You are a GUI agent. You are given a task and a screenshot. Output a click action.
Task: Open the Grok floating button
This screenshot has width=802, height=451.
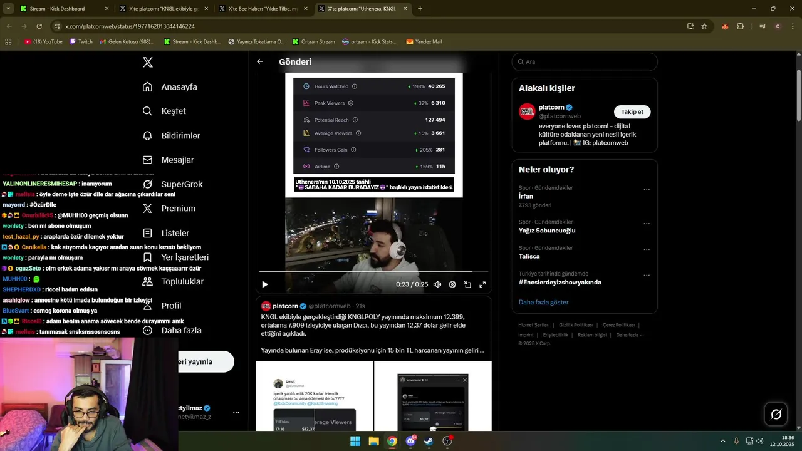(x=776, y=414)
